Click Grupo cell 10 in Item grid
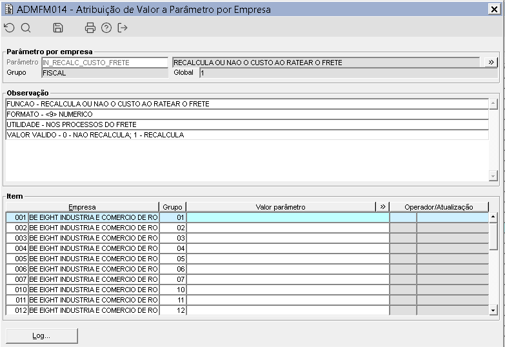The image size is (505, 347). (x=173, y=290)
